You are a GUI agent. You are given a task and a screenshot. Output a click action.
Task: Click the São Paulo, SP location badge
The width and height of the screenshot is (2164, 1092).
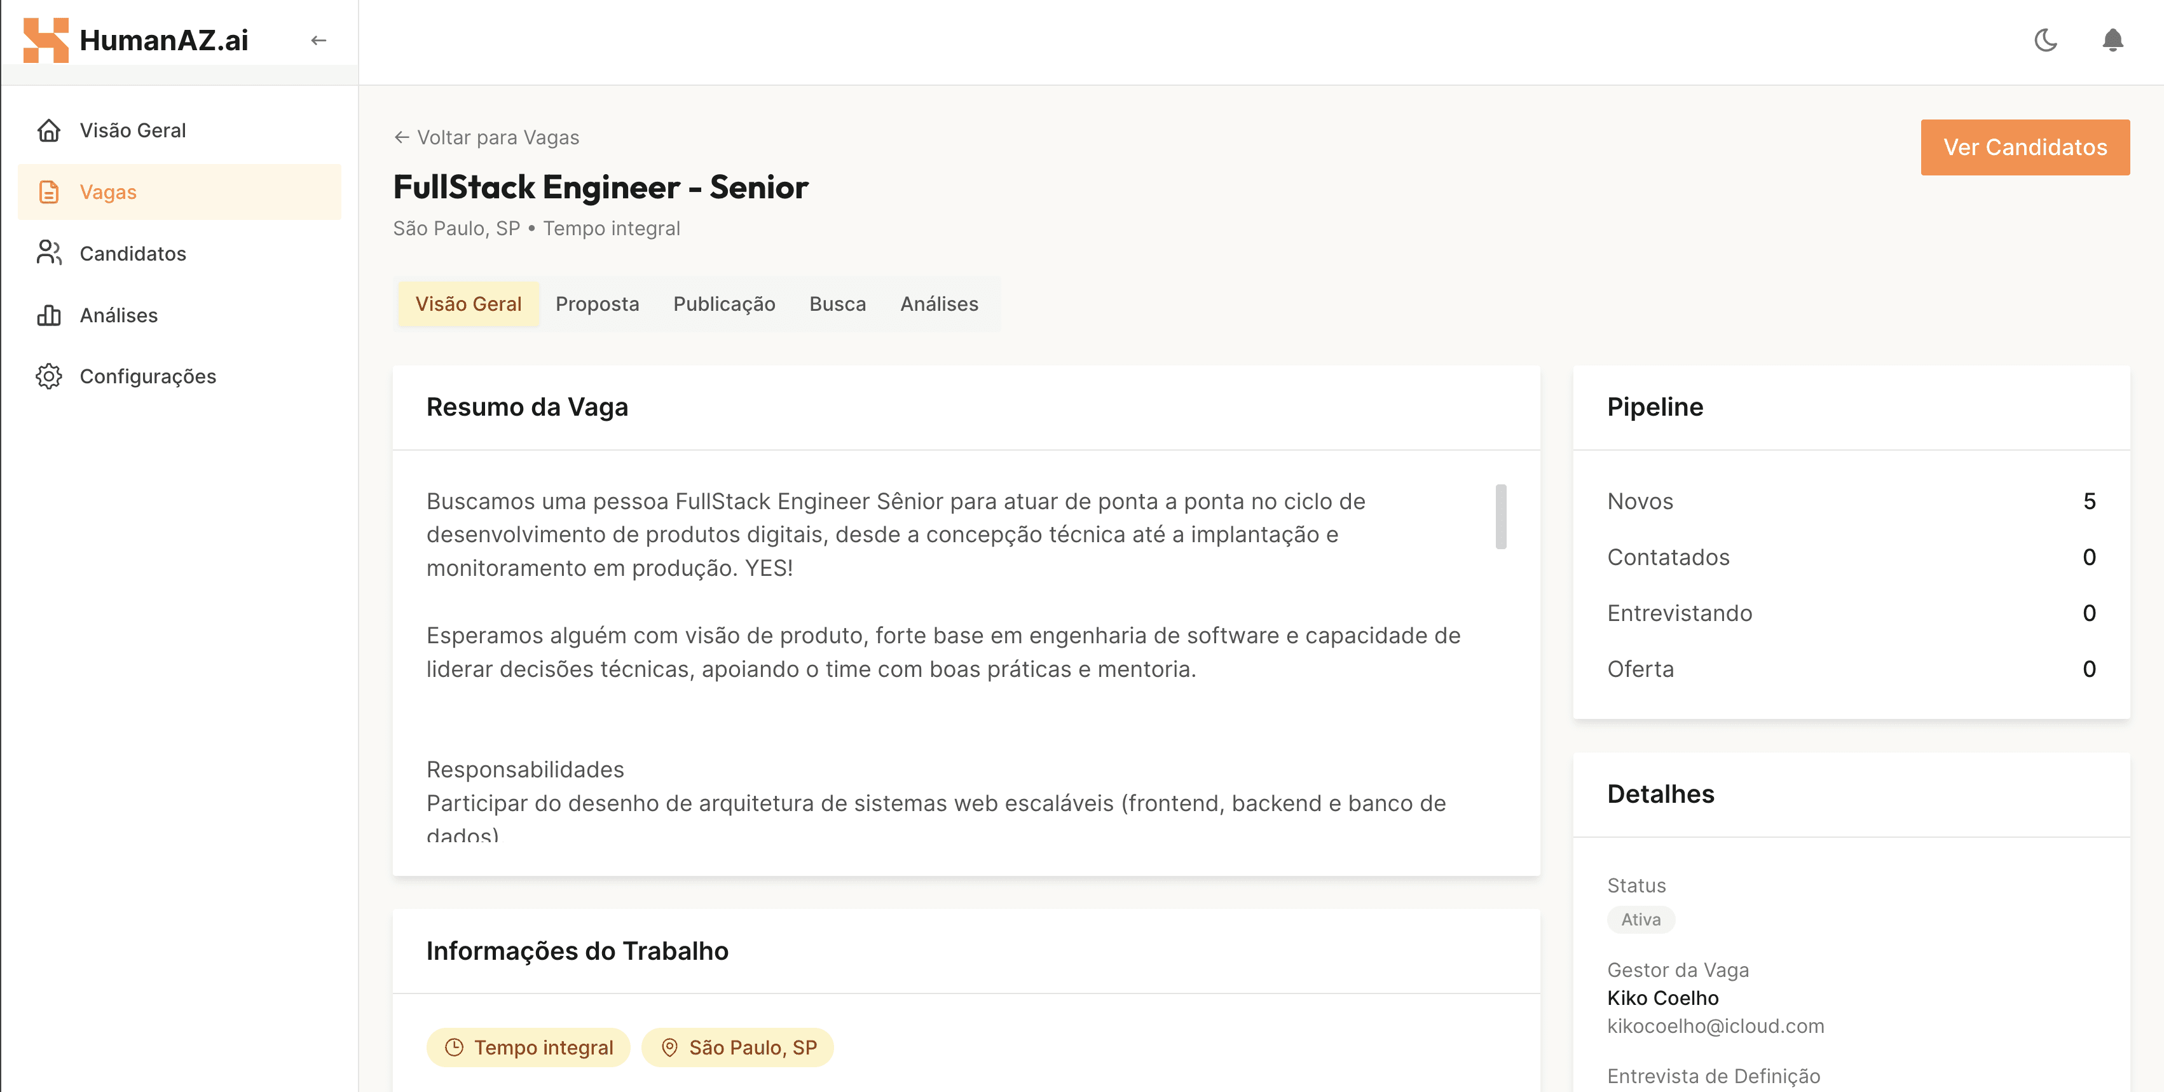tap(737, 1048)
